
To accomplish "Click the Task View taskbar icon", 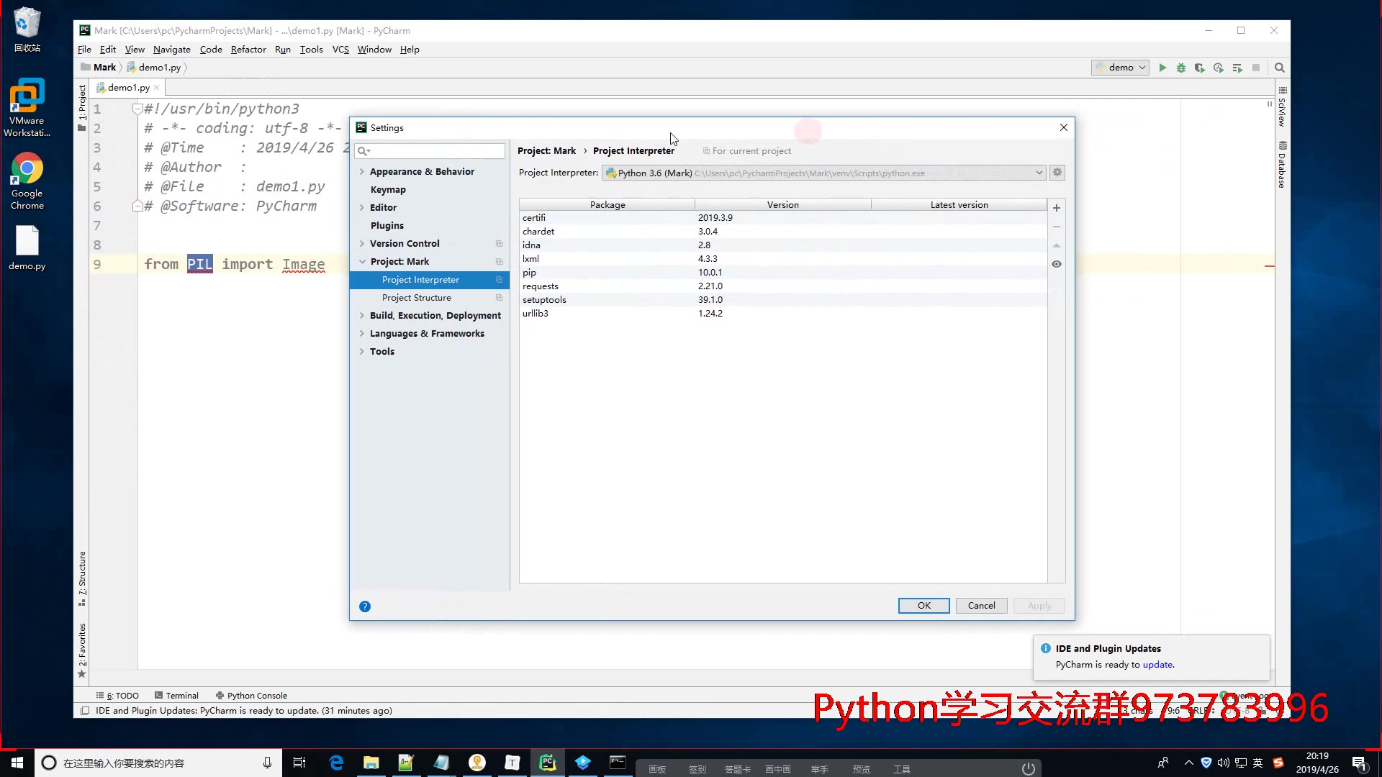I will (x=299, y=763).
